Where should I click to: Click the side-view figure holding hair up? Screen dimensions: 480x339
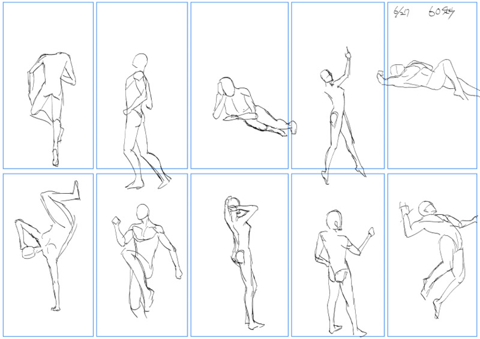pyautogui.click(x=244, y=263)
